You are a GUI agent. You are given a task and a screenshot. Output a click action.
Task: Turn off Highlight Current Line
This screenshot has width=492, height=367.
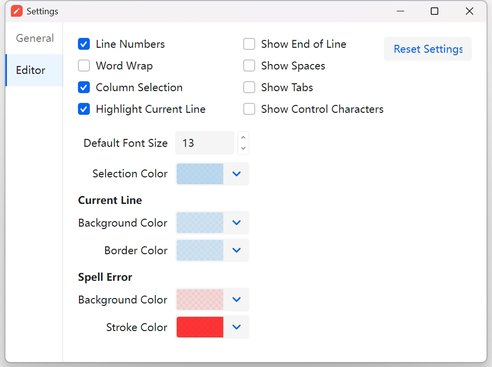point(84,109)
